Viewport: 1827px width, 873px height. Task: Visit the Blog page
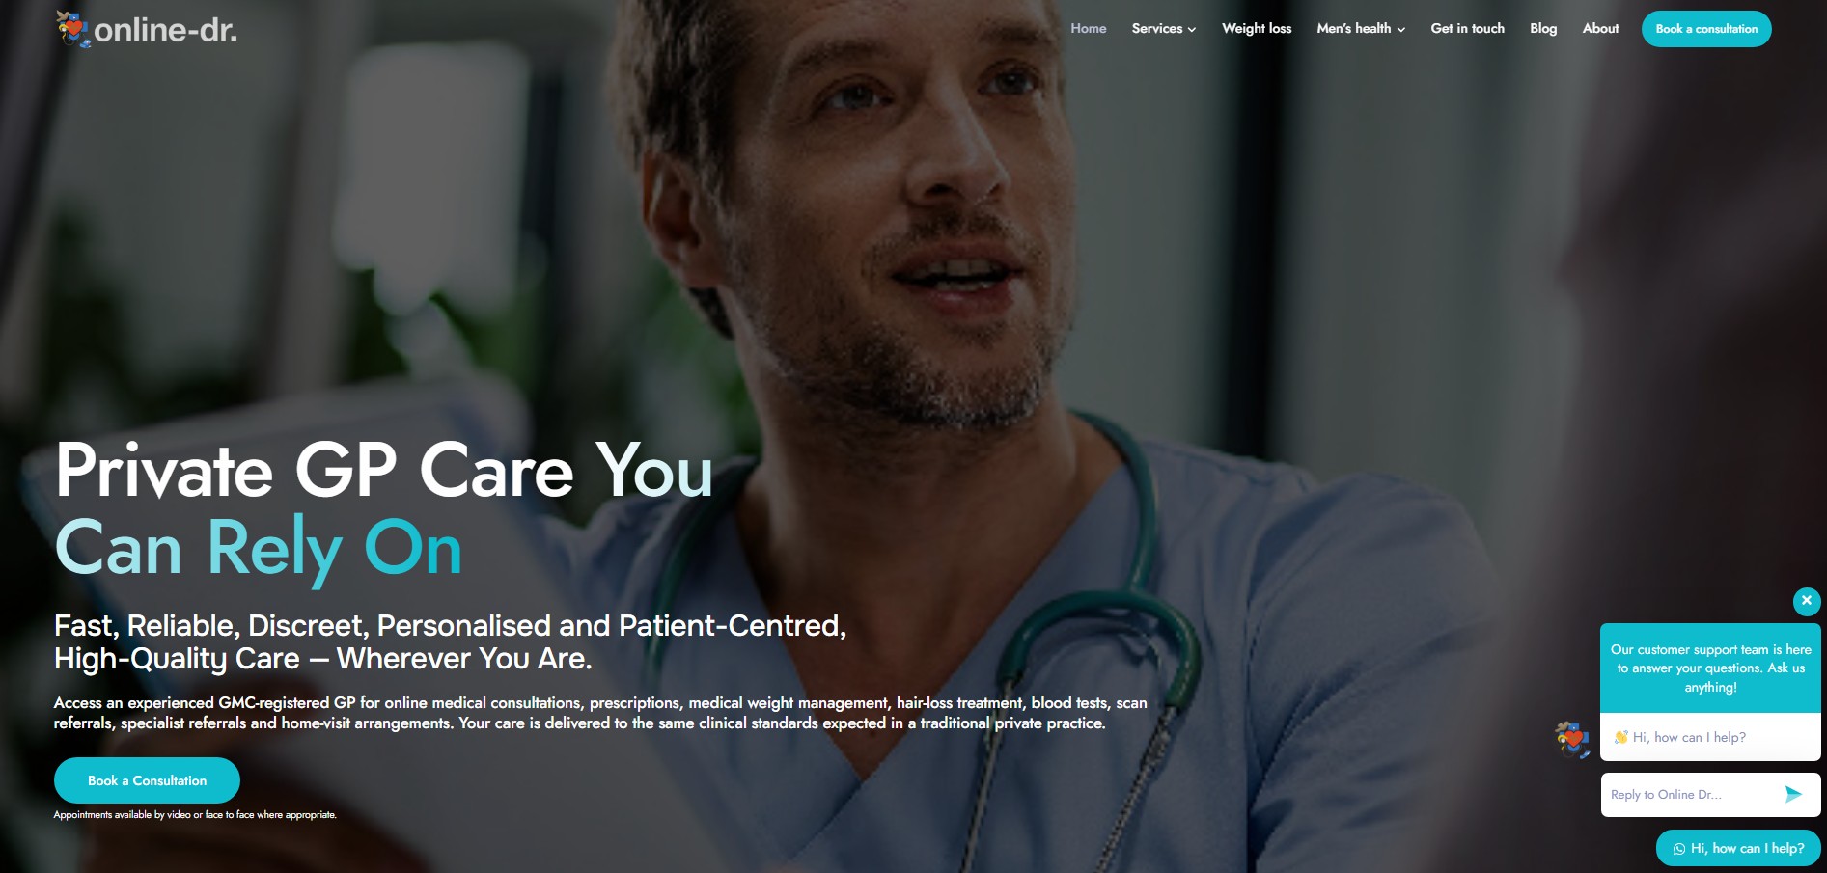pyautogui.click(x=1543, y=28)
